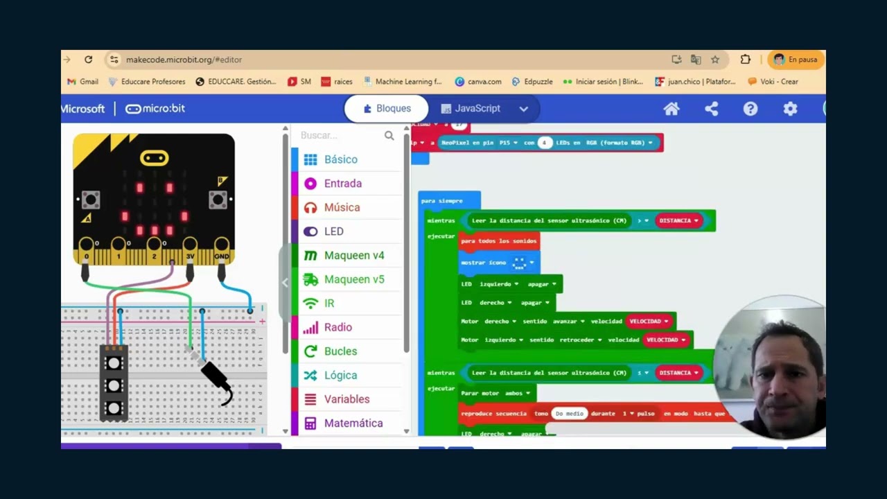Click the En pausa profile button

(796, 60)
